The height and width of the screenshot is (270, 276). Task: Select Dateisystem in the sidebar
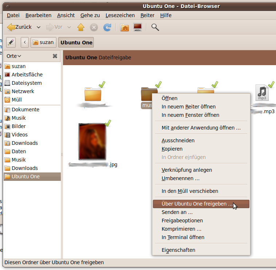coord(32,83)
